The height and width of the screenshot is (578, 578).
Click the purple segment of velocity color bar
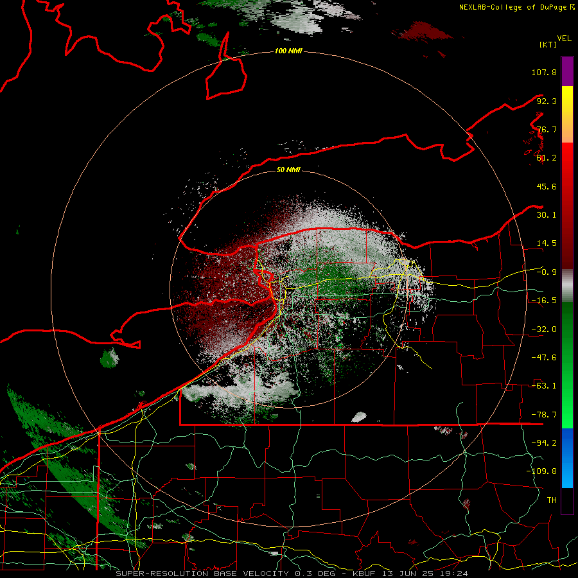click(567, 71)
